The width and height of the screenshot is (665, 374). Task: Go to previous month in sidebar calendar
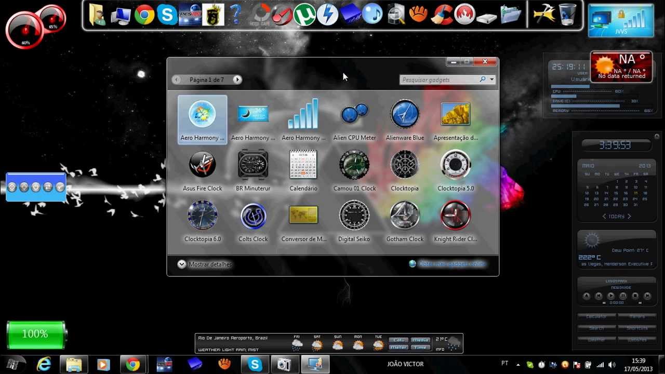pos(604,216)
